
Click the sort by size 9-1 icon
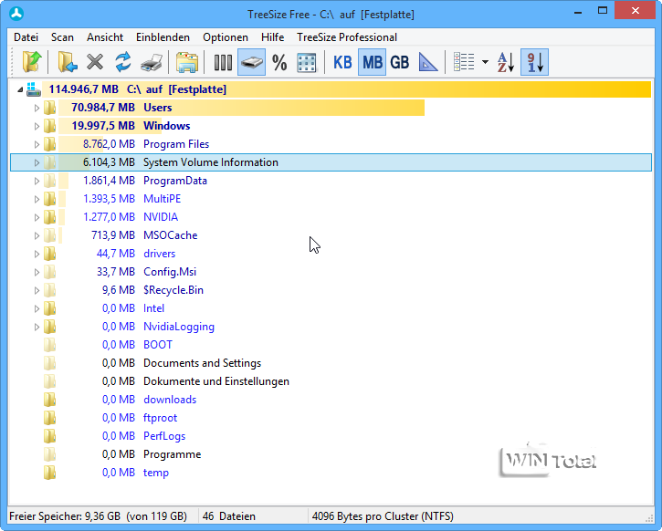534,63
